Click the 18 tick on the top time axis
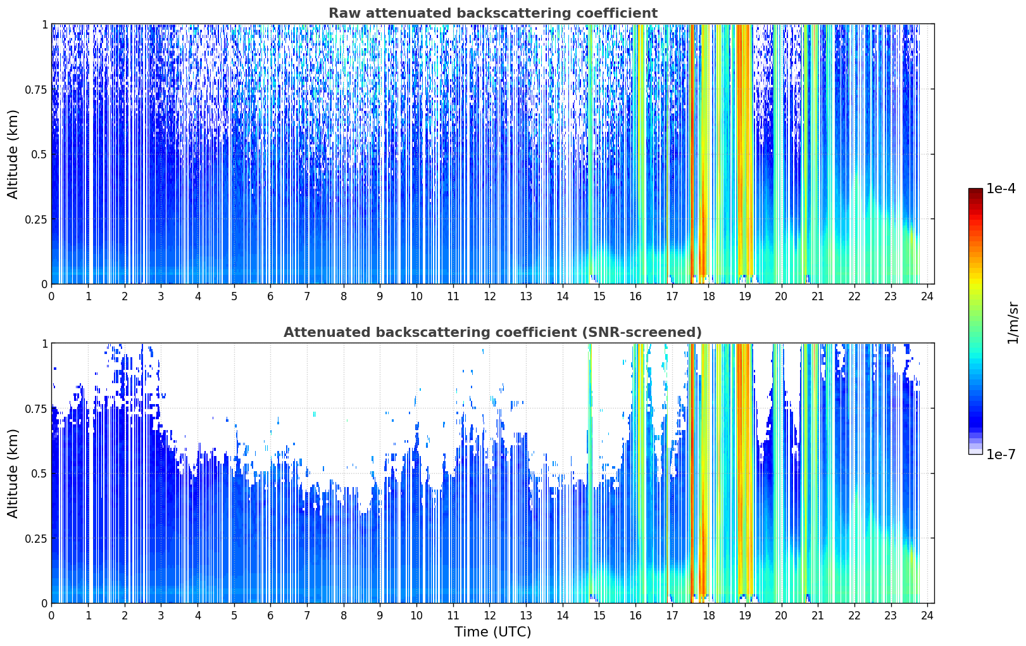Viewport: 1026px width, 646px height. point(708,296)
